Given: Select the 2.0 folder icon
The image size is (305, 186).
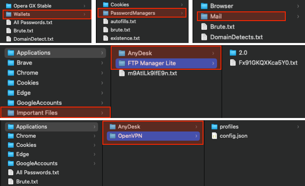Looking at the screenshot, I should pos(233,53).
